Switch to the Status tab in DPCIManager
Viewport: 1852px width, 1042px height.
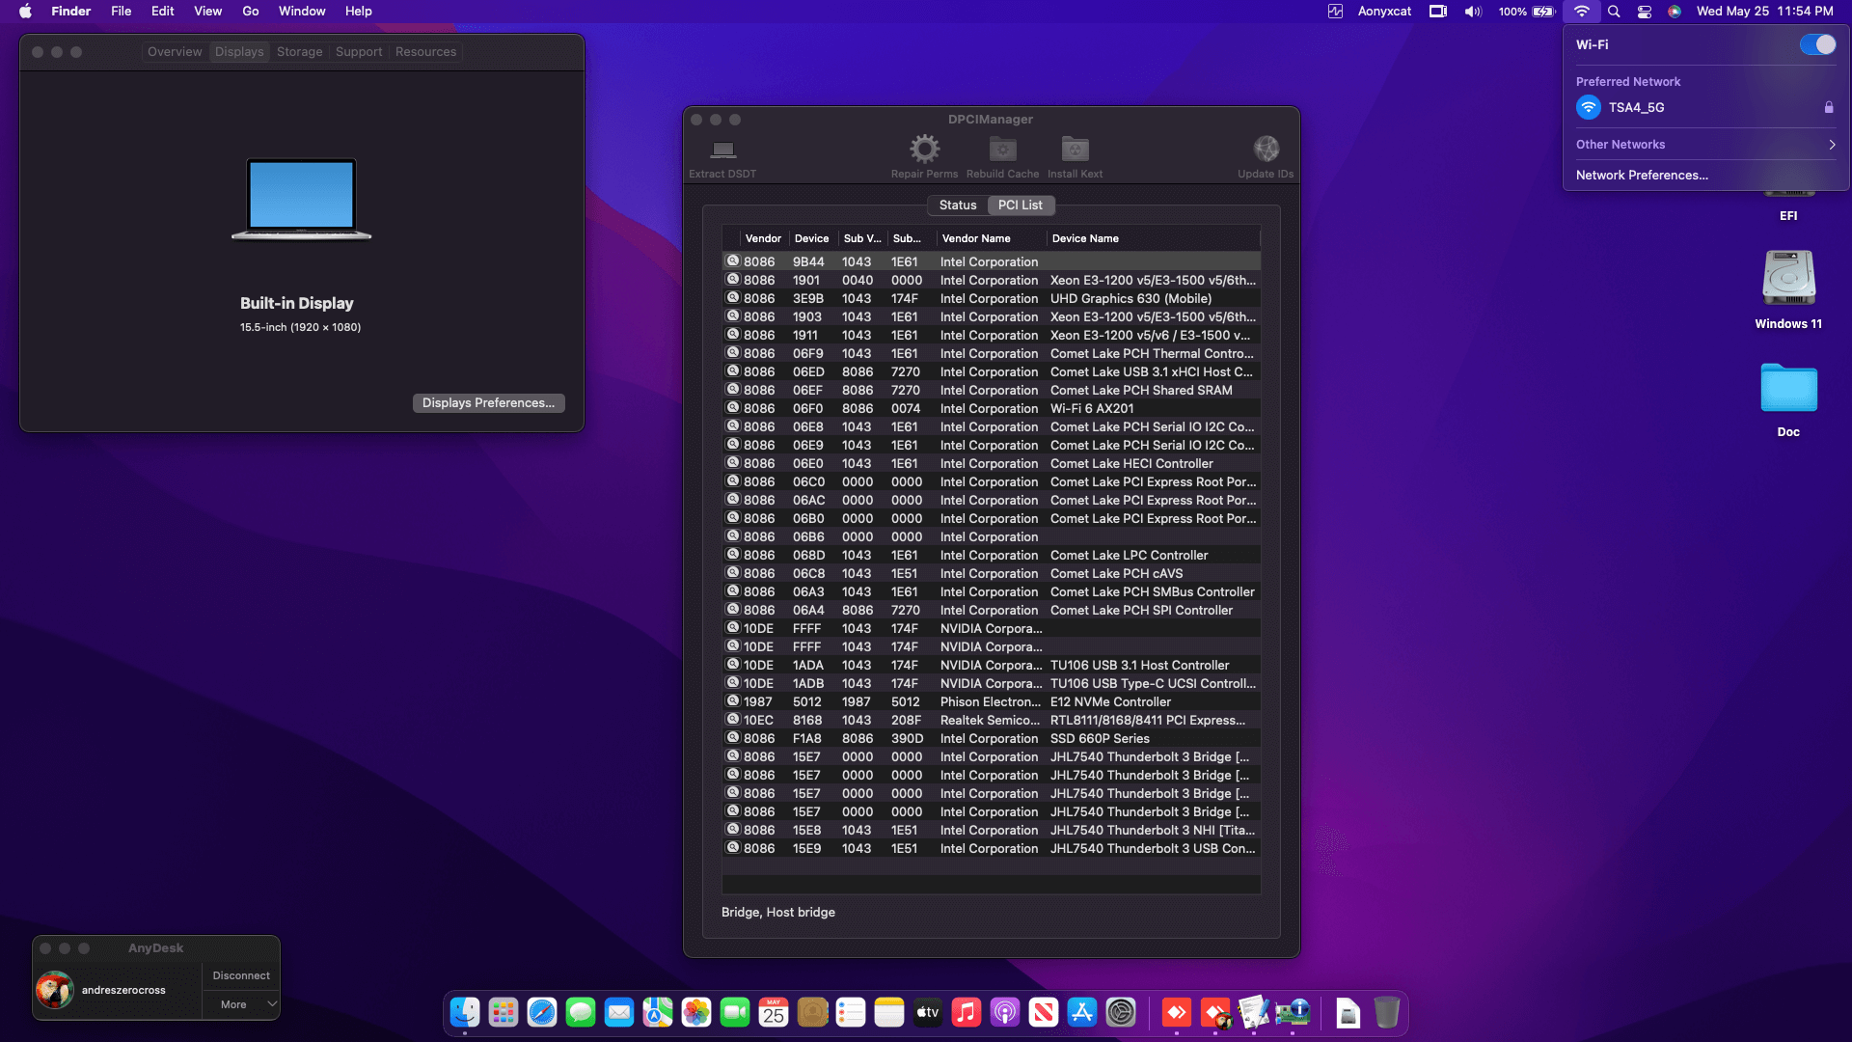pyautogui.click(x=958, y=205)
